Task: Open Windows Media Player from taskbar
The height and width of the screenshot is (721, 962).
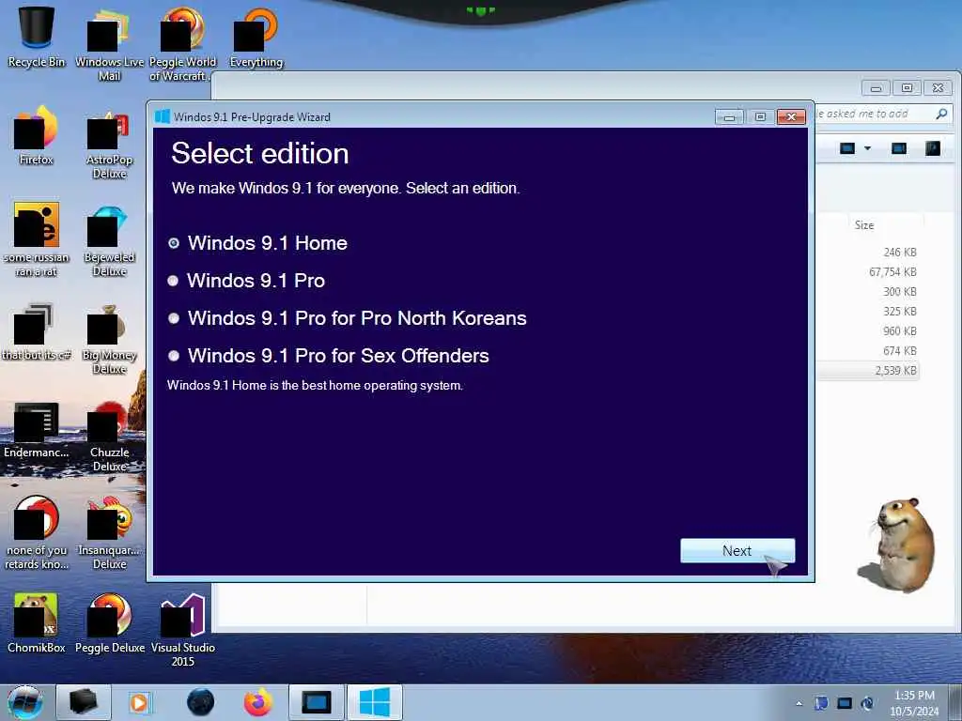Action: coord(140,702)
